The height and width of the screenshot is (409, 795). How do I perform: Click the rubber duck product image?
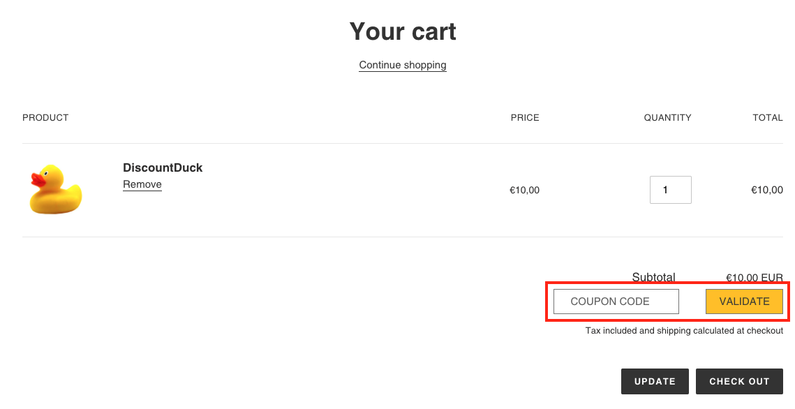pyautogui.click(x=56, y=189)
